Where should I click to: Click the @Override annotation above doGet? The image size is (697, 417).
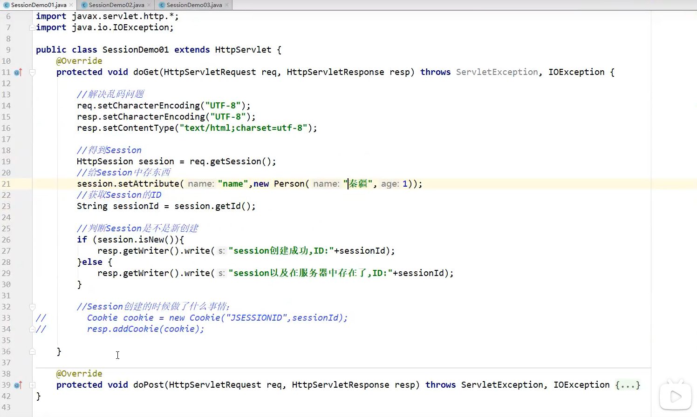[x=79, y=61]
